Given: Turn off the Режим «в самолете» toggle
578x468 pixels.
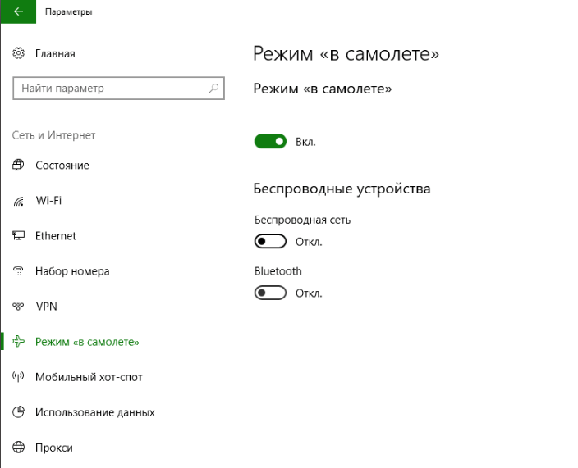Looking at the screenshot, I should point(270,141).
